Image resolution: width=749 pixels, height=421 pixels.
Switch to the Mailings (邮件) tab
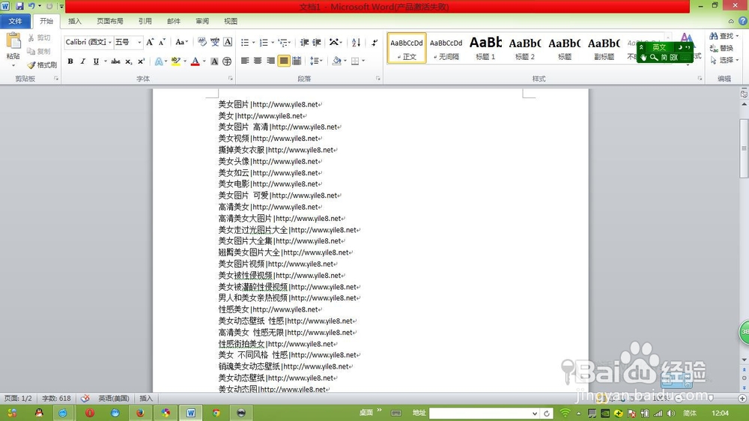click(x=174, y=21)
